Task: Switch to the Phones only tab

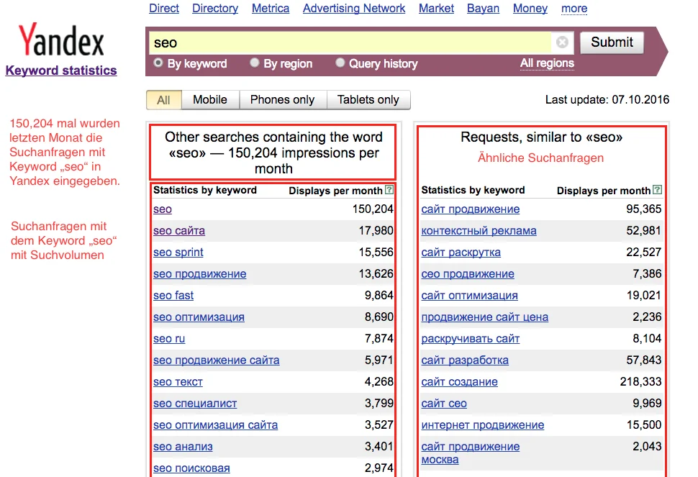Action: pyautogui.click(x=282, y=99)
